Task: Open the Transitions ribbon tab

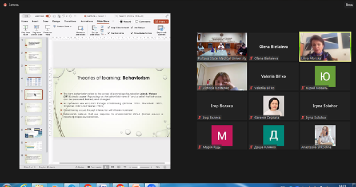Action: point(70,21)
